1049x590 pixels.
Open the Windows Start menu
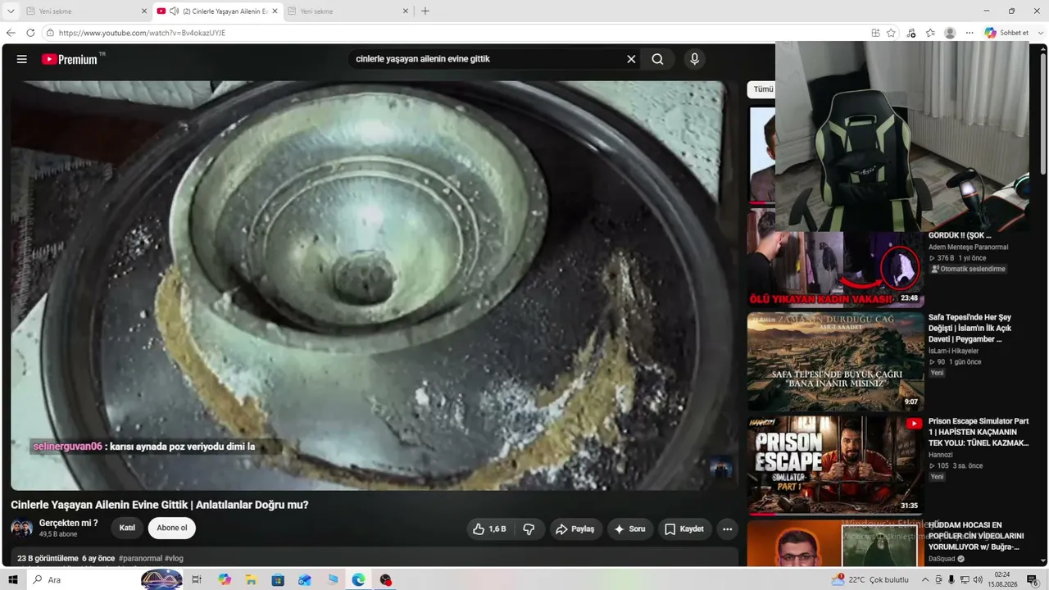(12, 580)
